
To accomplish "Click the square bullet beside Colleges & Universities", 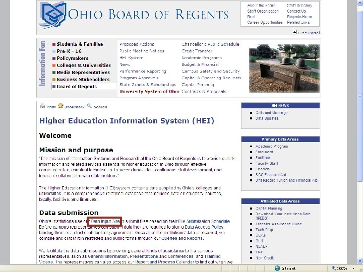I will pos(54,65).
